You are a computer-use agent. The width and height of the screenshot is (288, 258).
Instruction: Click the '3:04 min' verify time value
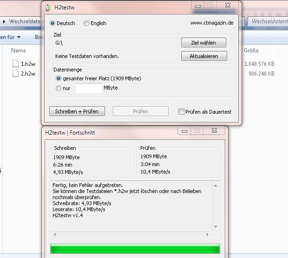coord(150,164)
